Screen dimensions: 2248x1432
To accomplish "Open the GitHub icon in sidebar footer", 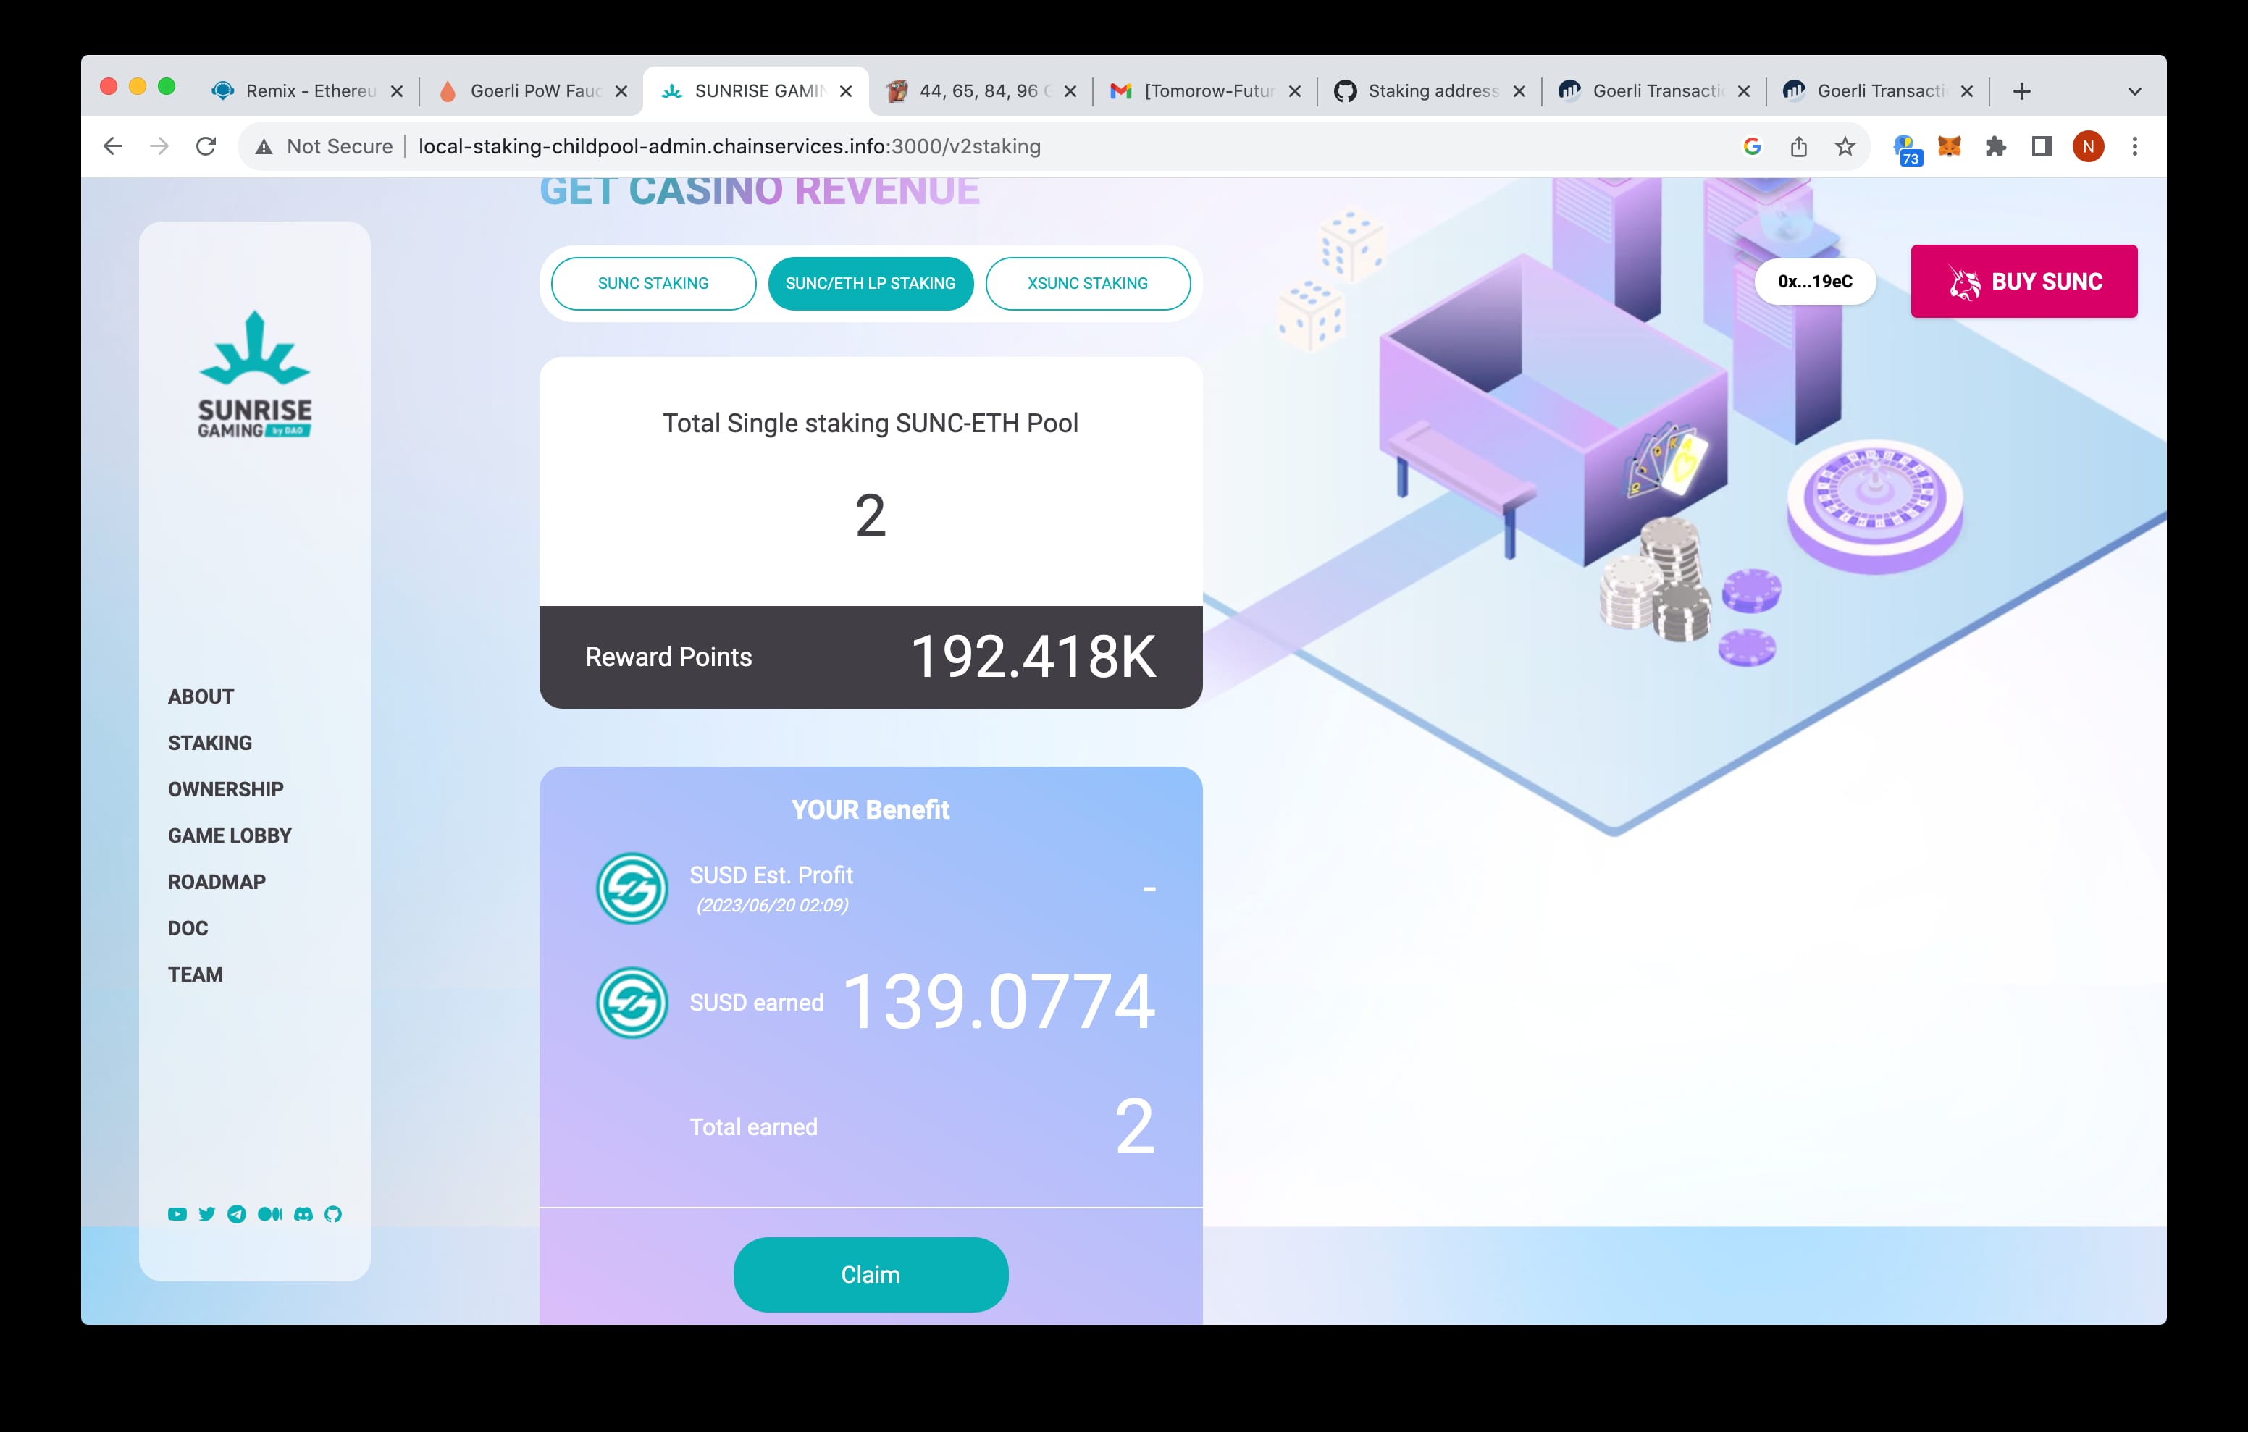I will coord(333,1213).
